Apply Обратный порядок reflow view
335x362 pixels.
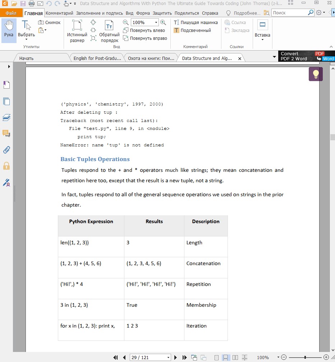(x=109, y=31)
